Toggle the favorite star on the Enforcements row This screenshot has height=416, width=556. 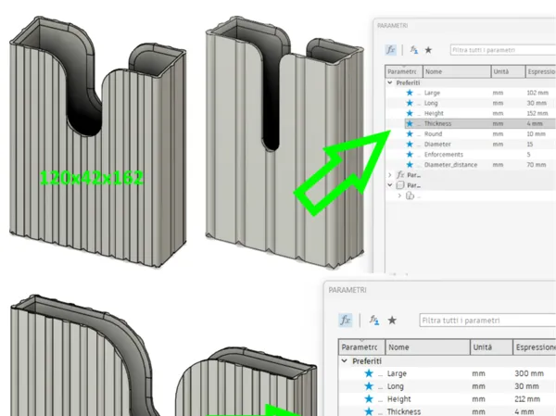point(410,155)
